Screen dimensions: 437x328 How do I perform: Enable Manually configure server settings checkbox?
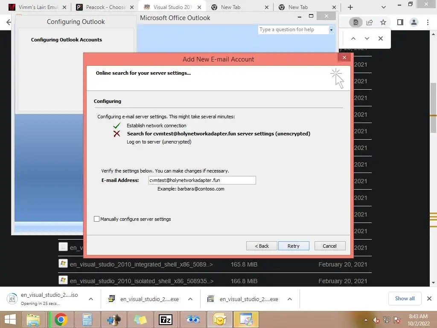coord(97,219)
